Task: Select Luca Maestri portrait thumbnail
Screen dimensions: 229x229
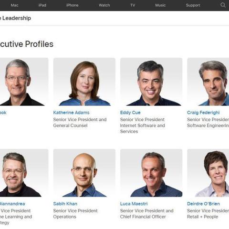Action: click(151, 173)
